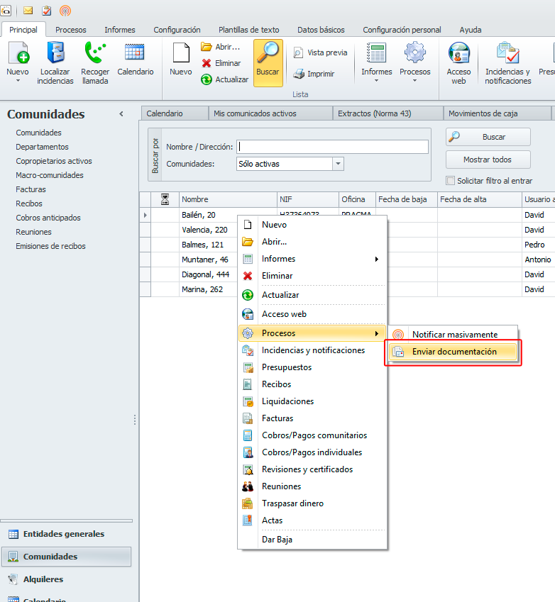Open Procesos gear dropdown in ribbon
The height and width of the screenshot is (602, 555).
click(414, 62)
